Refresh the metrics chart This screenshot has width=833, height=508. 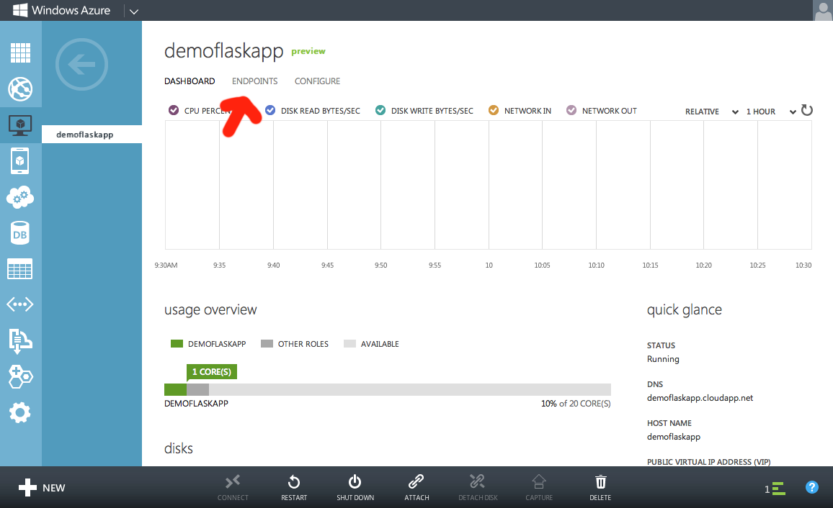click(x=807, y=110)
